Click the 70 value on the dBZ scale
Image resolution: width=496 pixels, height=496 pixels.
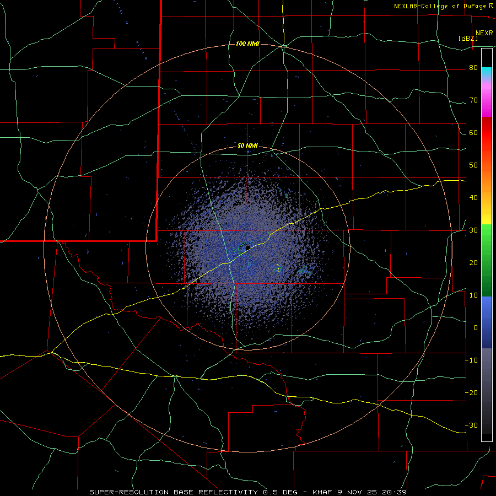[x=473, y=100]
